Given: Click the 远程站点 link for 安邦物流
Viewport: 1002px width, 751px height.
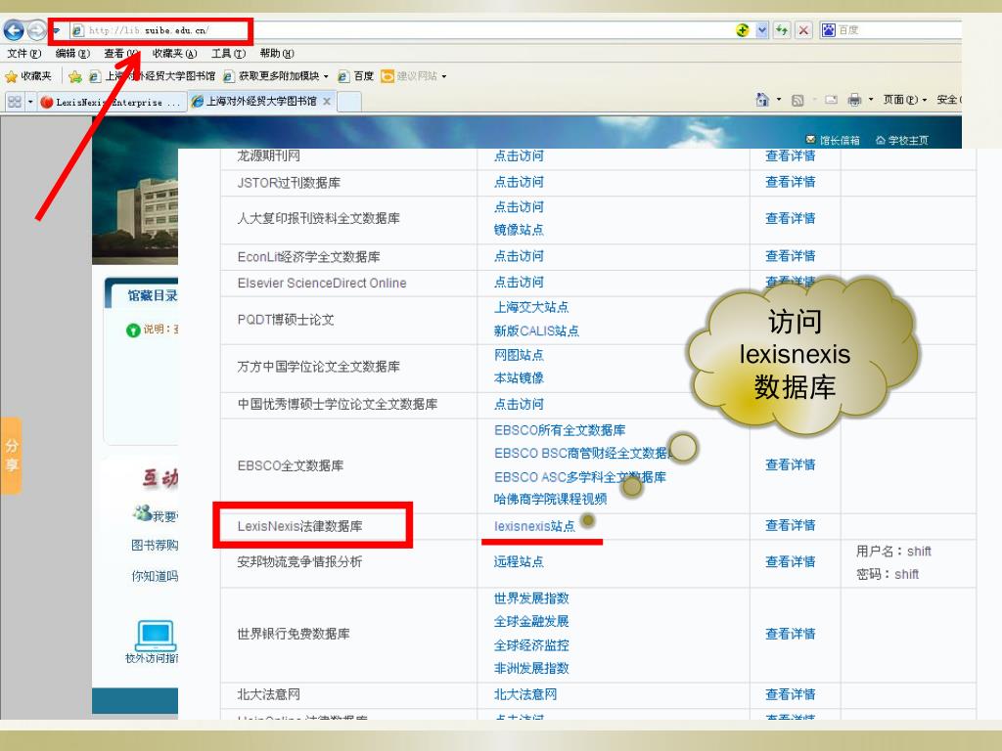Looking at the screenshot, I should tap(519, 562).
